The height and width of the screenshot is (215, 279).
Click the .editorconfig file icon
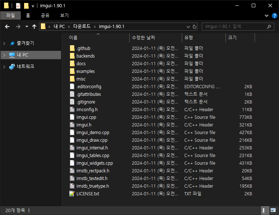[x=72, y=86]
